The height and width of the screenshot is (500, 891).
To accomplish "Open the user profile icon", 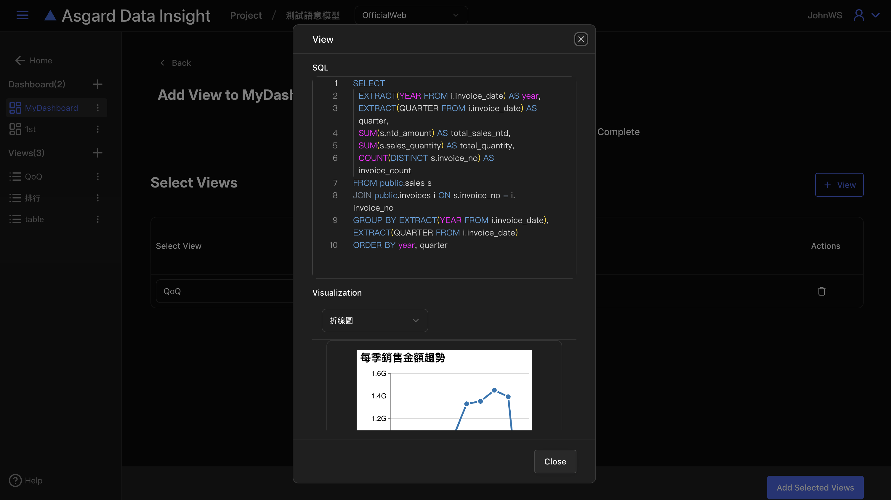I will 859,15.
